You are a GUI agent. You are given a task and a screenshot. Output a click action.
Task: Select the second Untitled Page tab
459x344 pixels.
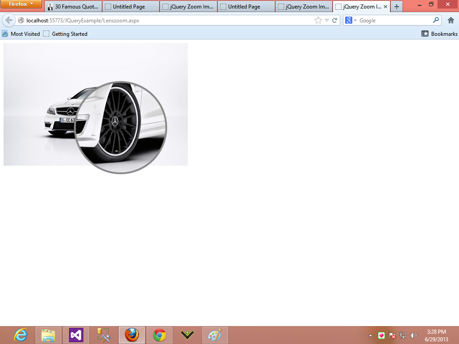click(x=246, y=6)
